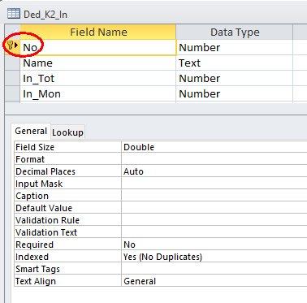
Task: Select the No field name cell
Action: pyautogui.click(x=98, y=47)
